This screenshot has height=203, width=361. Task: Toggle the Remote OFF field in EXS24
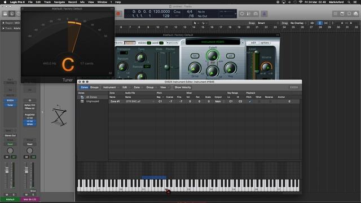[147, 67]
